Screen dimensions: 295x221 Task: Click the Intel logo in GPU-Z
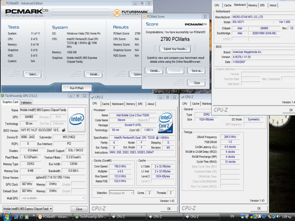pos(77,120)
